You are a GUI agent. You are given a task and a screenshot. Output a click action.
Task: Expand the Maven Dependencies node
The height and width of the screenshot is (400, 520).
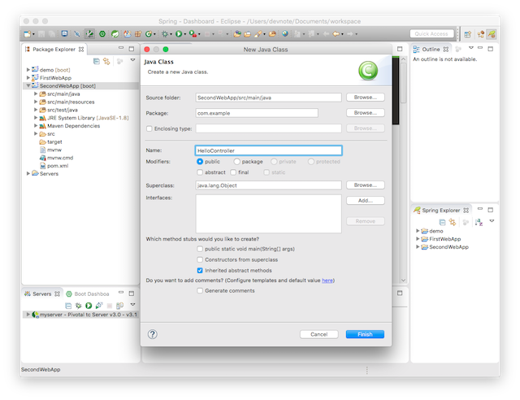[36, 125]
